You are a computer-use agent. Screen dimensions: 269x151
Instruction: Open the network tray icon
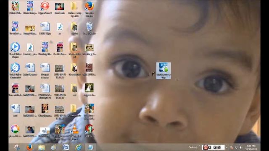[x=236, y=147]
